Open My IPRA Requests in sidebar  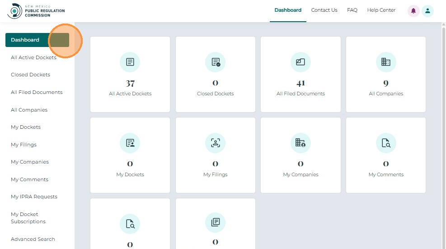[x=34, y=197]
